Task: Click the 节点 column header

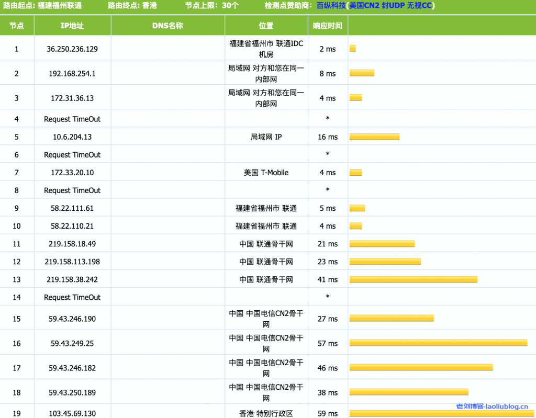Action: click(x=17, y=26)
